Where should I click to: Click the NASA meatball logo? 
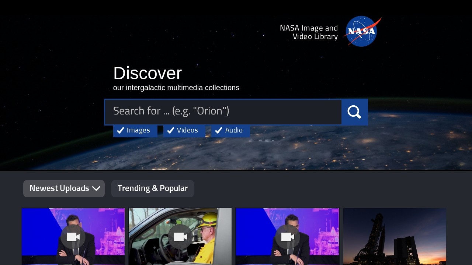pos(362,31)
